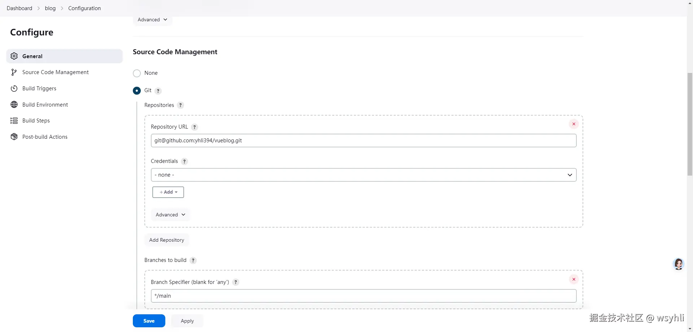Remove the repository with red X

coord(574,124)
